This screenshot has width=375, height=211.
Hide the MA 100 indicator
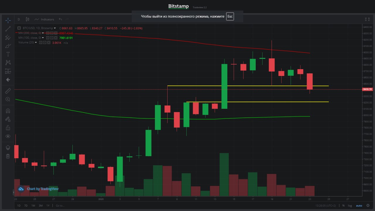coord(48,38)
